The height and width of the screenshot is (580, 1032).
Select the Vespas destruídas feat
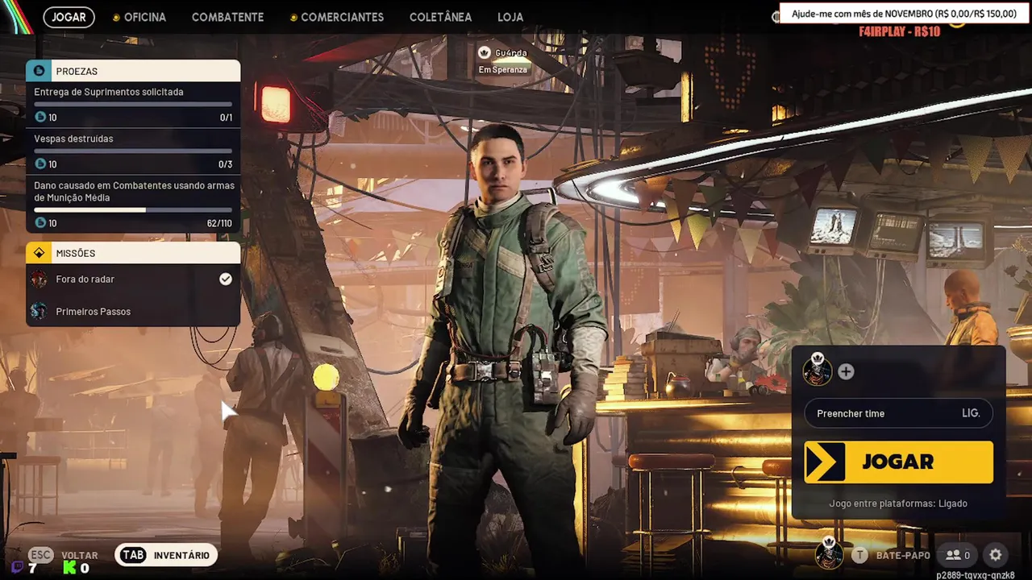[73, 139]
